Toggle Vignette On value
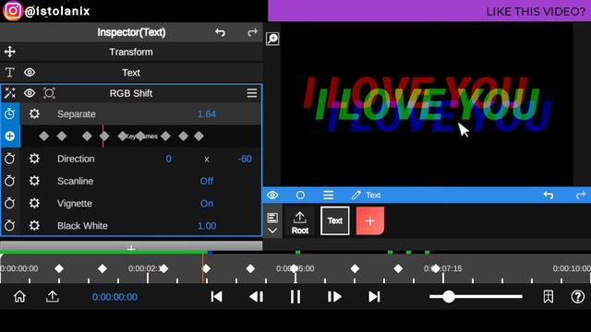This screenshot has width=591, height=332. (207, 203)
